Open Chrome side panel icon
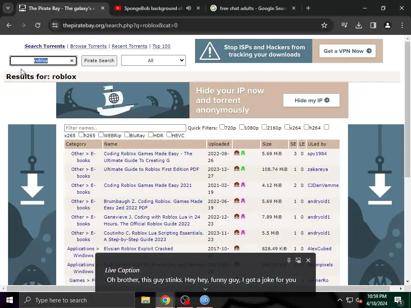The image size is (411, 308). pyautogui.click(x=373, y=25)
